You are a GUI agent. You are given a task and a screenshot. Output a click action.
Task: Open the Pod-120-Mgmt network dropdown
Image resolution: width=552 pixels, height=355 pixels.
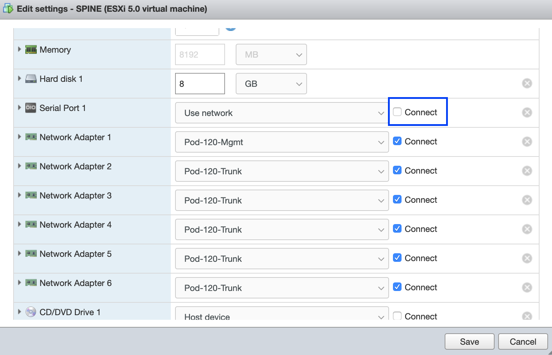[282, 142]
